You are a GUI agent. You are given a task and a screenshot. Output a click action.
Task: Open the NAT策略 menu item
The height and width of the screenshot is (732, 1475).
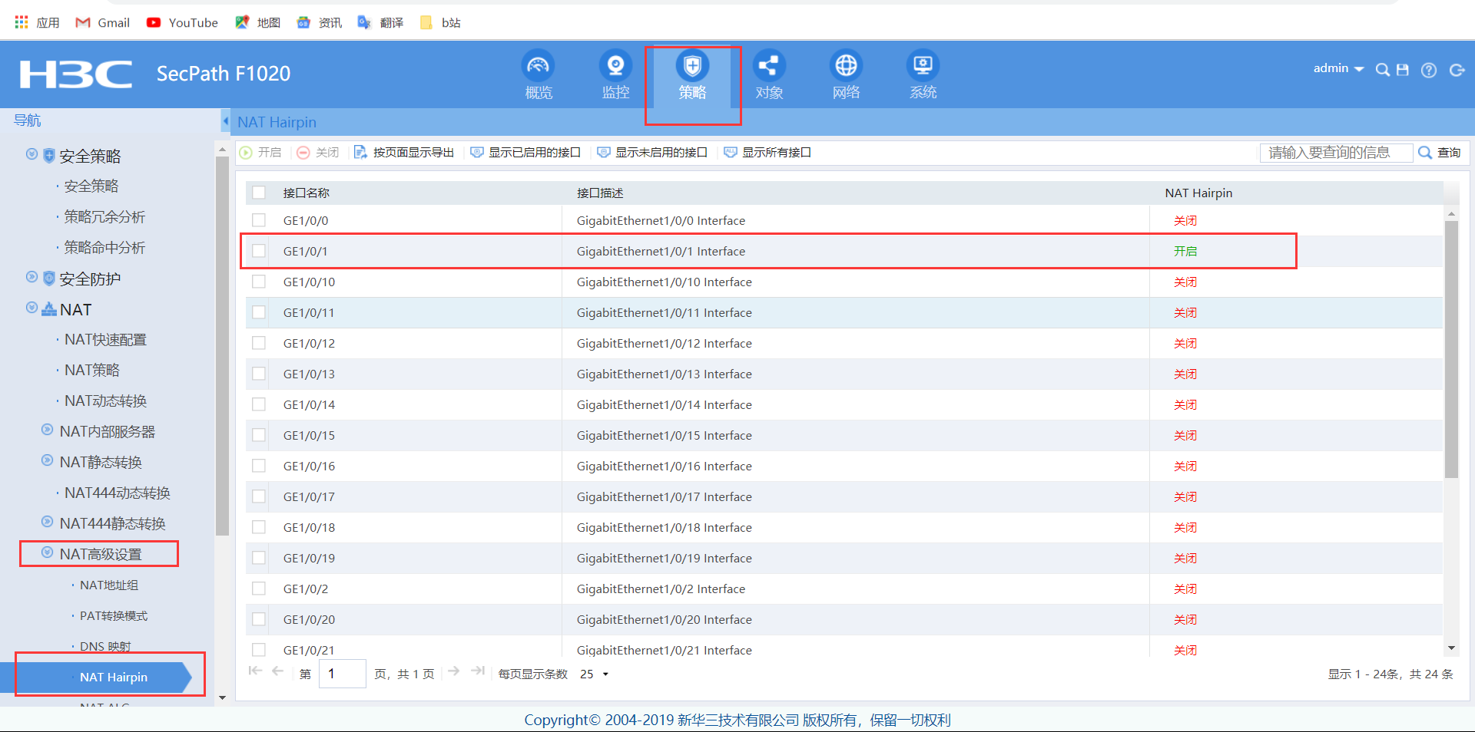click(x=92, y=371)
